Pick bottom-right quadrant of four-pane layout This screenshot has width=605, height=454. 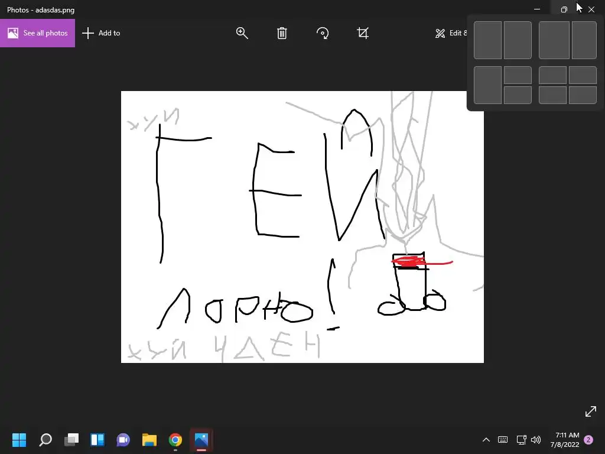click(583, 95)
